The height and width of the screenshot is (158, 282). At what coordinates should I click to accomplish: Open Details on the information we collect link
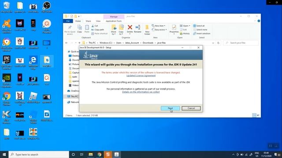click(x=141, y=92)
